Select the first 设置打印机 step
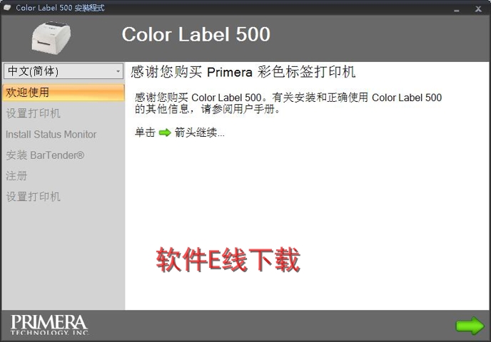The height and width of the screenshot is (342, 491). click(34, 113)
